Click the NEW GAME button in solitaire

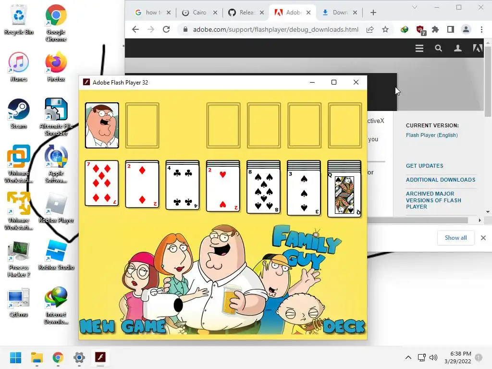pos(123,327)
